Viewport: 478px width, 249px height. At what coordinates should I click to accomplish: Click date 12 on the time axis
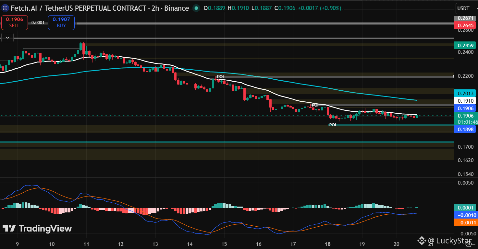[x=121, y=244]
